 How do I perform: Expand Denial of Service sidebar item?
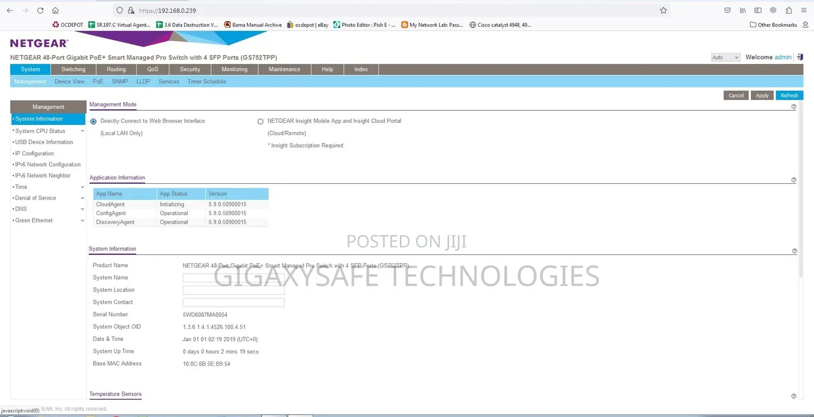click(x=82, y=198)
